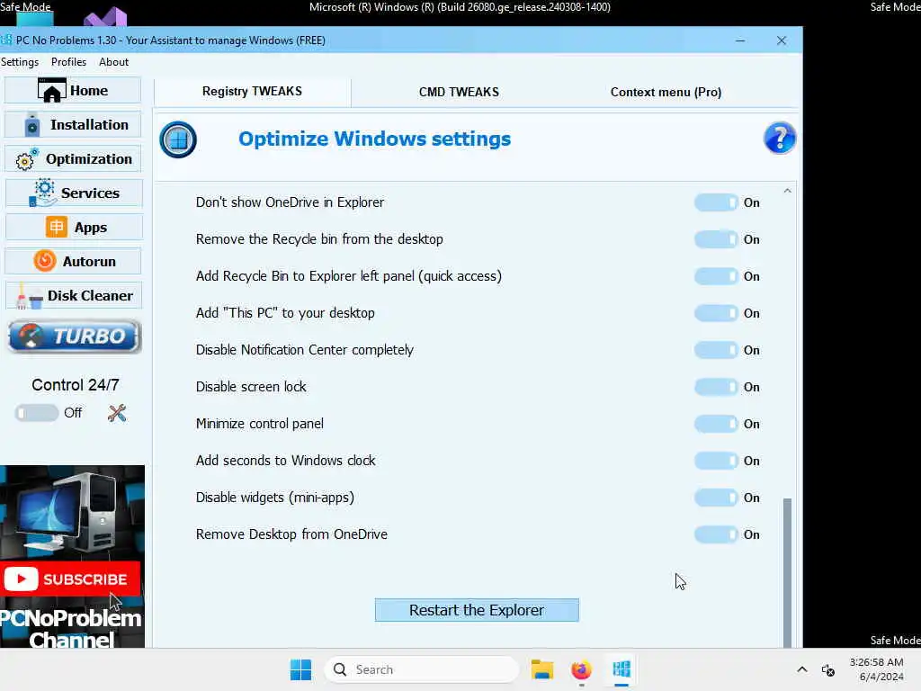Open the Services section
Viewport: 921px width, 691px height.
73,193
